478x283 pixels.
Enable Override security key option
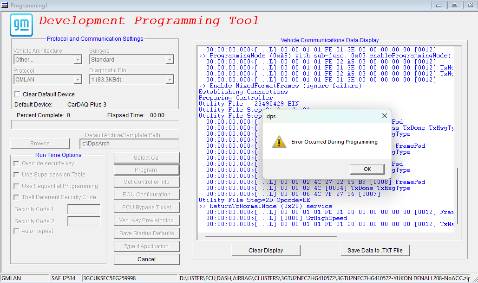pyautogui.click(x=16, y=164)
